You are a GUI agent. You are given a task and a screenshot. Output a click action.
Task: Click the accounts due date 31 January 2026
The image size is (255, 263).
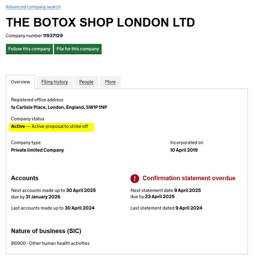(48, 196)
